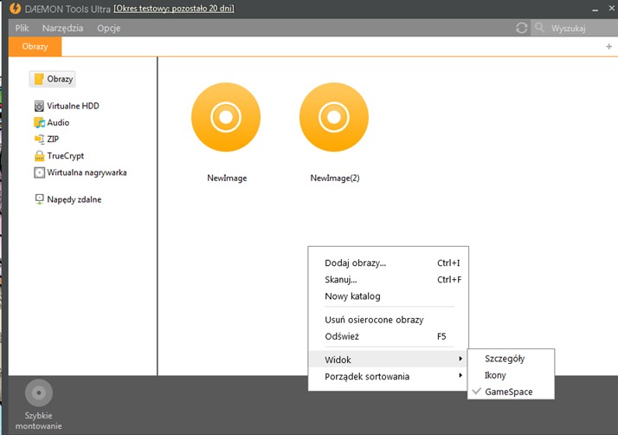
Task: Click the magnifying glass search icon
Action: [x=539, y=28]
